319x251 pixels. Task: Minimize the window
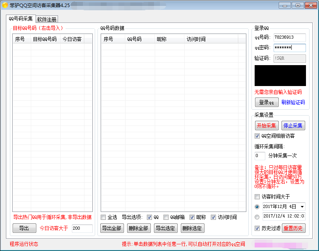click(285, 6)
